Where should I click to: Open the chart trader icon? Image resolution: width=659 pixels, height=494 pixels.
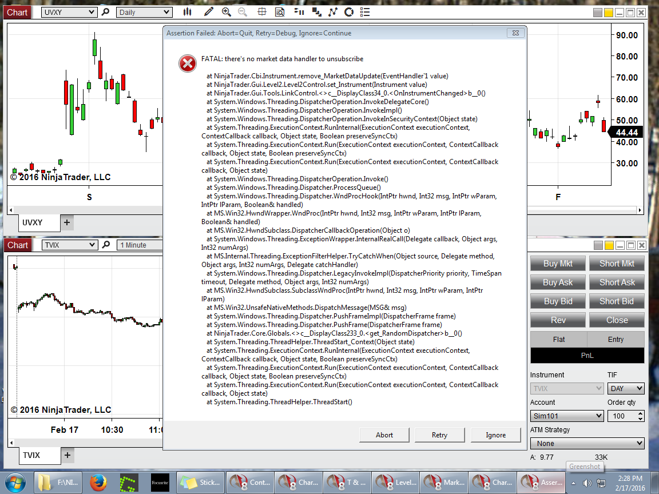click(299, 12)
